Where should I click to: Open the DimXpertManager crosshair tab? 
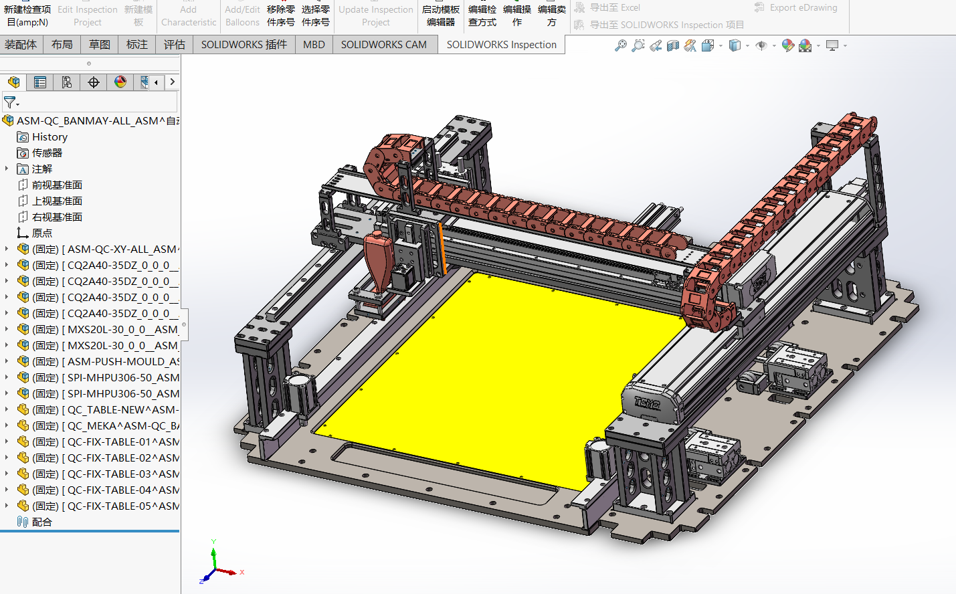click(x=94, y=82)
